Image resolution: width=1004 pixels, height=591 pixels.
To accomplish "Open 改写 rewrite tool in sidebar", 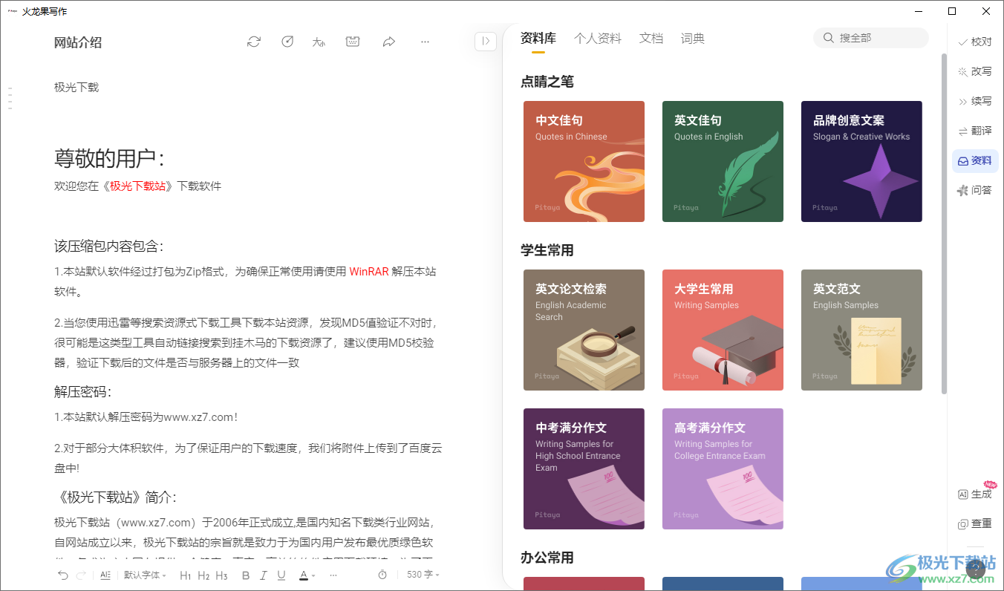I will point(975,71).
